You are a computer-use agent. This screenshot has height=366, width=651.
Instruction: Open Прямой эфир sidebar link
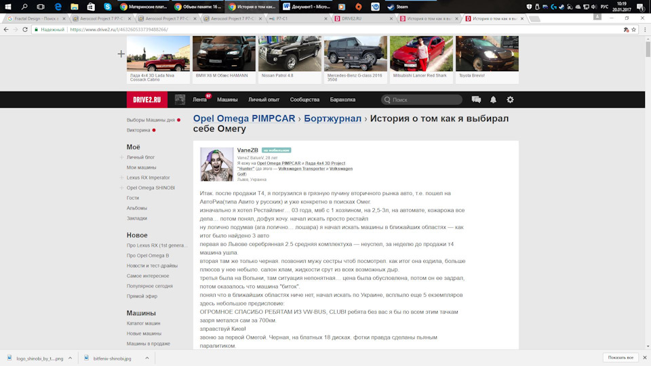pyautogui.click(x=142, y=296)
